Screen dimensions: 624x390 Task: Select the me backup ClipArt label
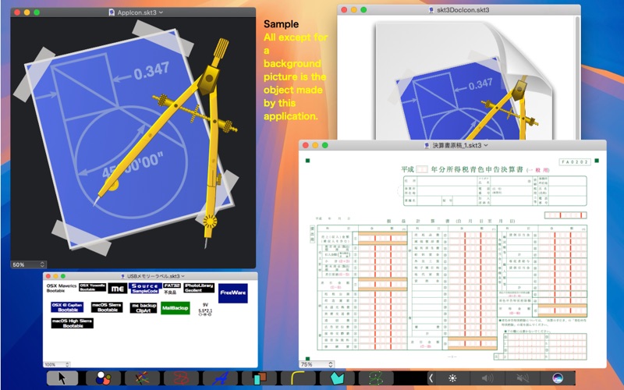[144, 308]
